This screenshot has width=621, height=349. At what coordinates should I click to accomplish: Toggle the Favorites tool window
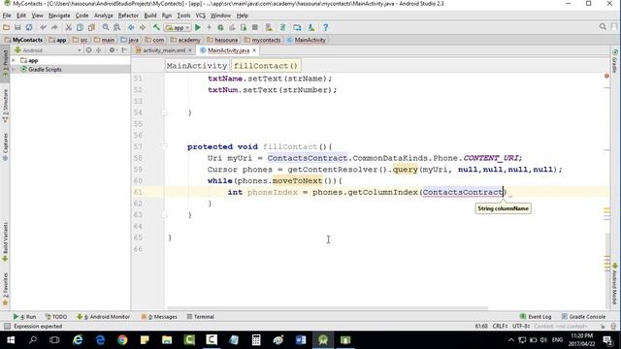coord(5,289)
